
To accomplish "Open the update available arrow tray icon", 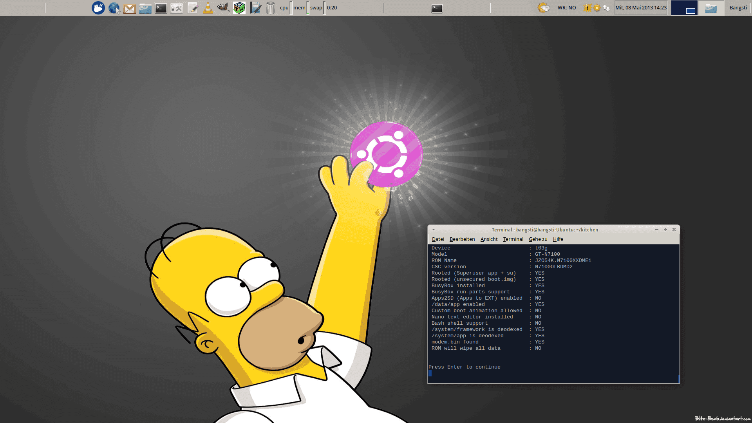I will 597,8.
